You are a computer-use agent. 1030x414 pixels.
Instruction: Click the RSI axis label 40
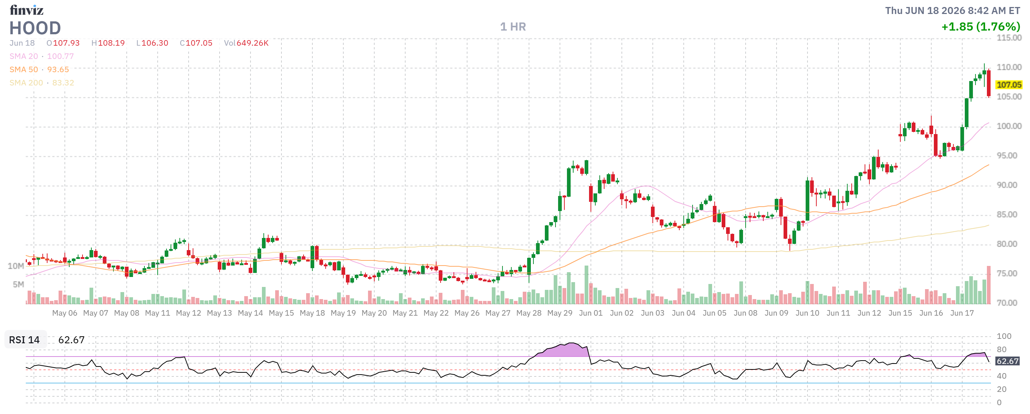coord(1002,376)
